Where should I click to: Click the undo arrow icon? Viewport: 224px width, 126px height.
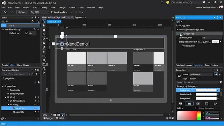[x=5, y=12]
